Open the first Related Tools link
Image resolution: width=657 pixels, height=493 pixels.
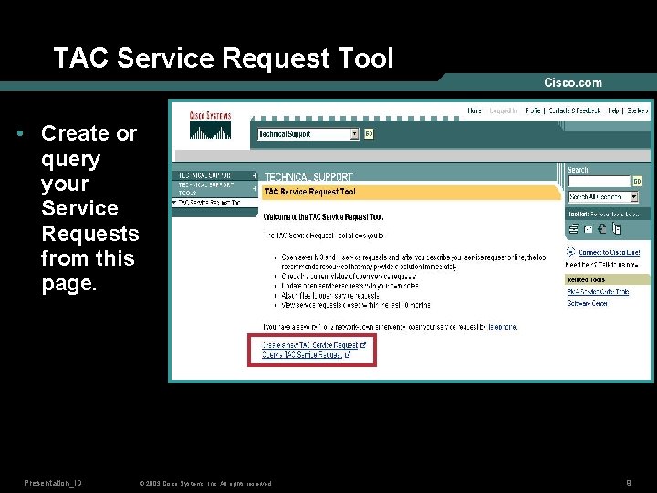tap(599, 292)
